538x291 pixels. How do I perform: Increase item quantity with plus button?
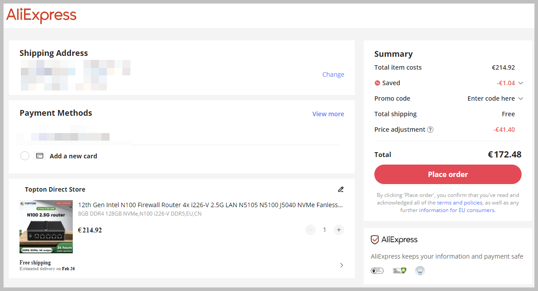tap(339, 230)
